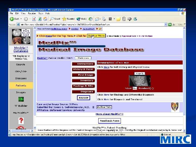
Task: Click the Share Case button
Action: coord(83,58)
